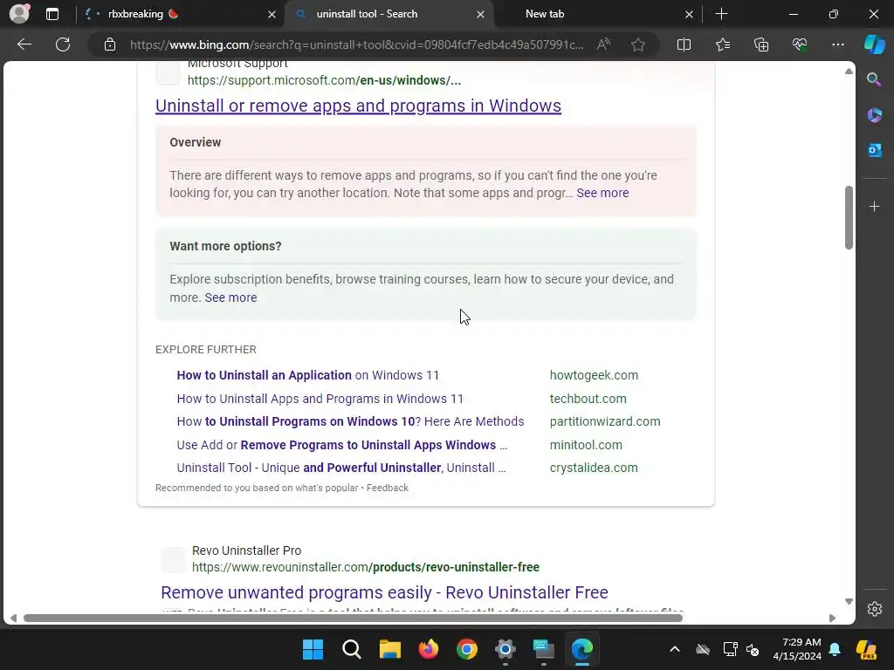Open Settings app on the taskbar
Viewport: 894px width, 670px height.
(505, 649)
